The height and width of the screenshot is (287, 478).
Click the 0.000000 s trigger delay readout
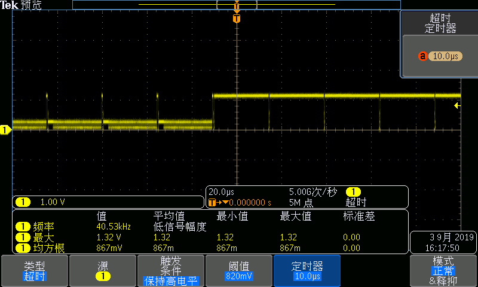coord(250,203)
